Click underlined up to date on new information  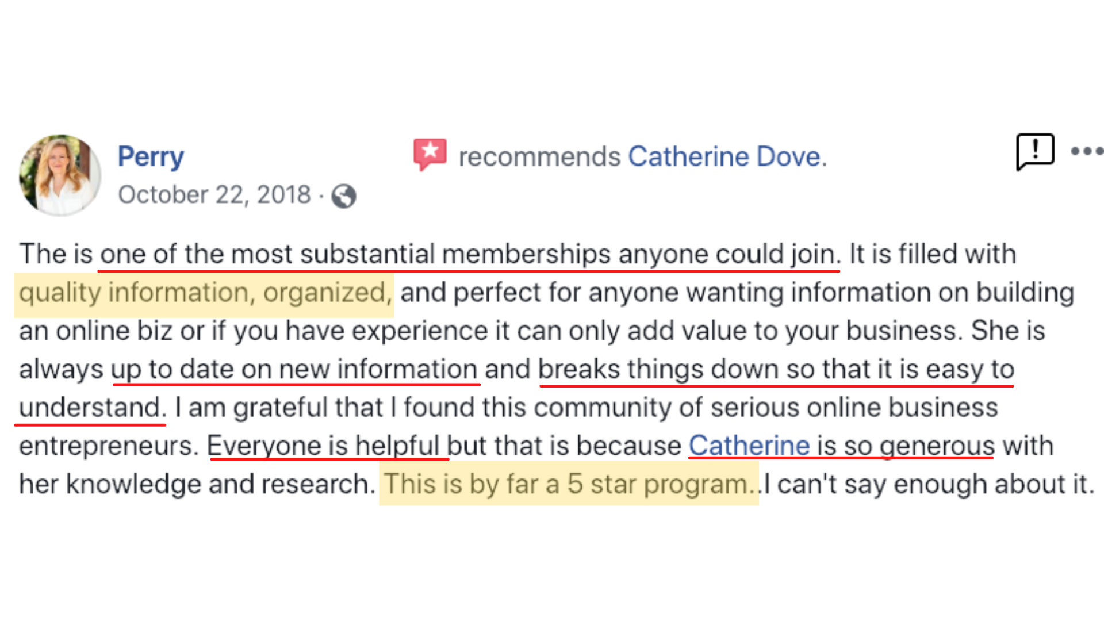click(294, 369)
